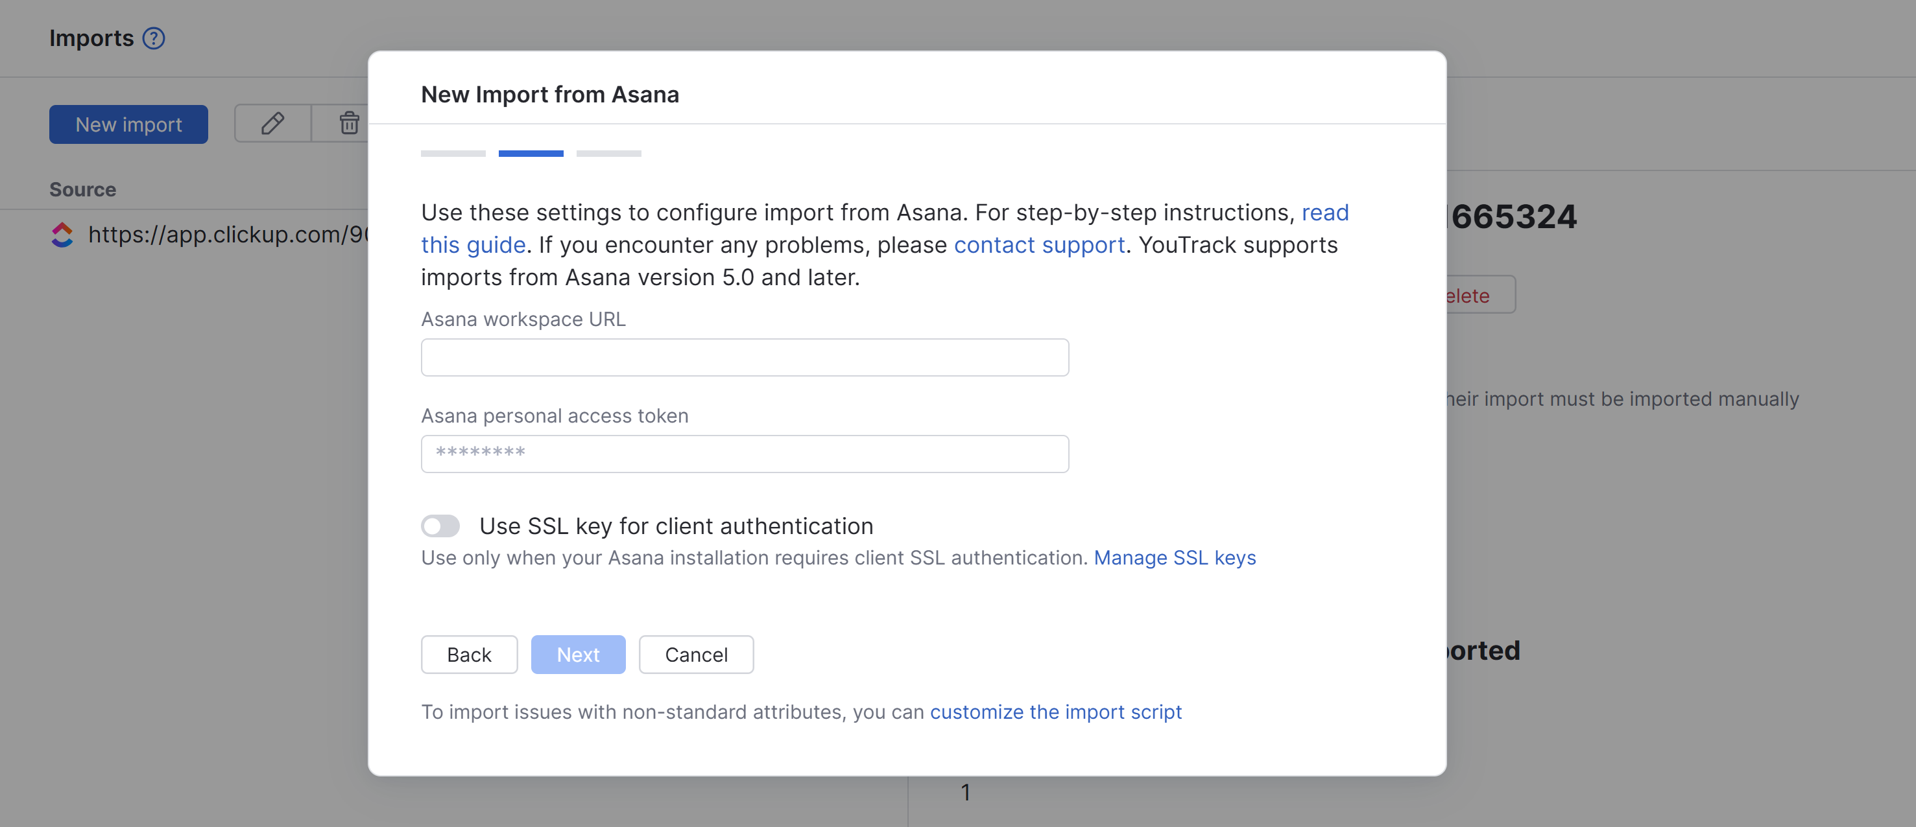
Task: Click the Back button in dialog
Action: tap(468, 655)
